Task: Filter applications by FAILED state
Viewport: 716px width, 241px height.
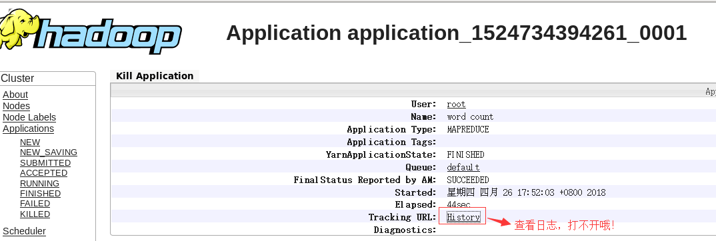Action: tap(35, 204)
